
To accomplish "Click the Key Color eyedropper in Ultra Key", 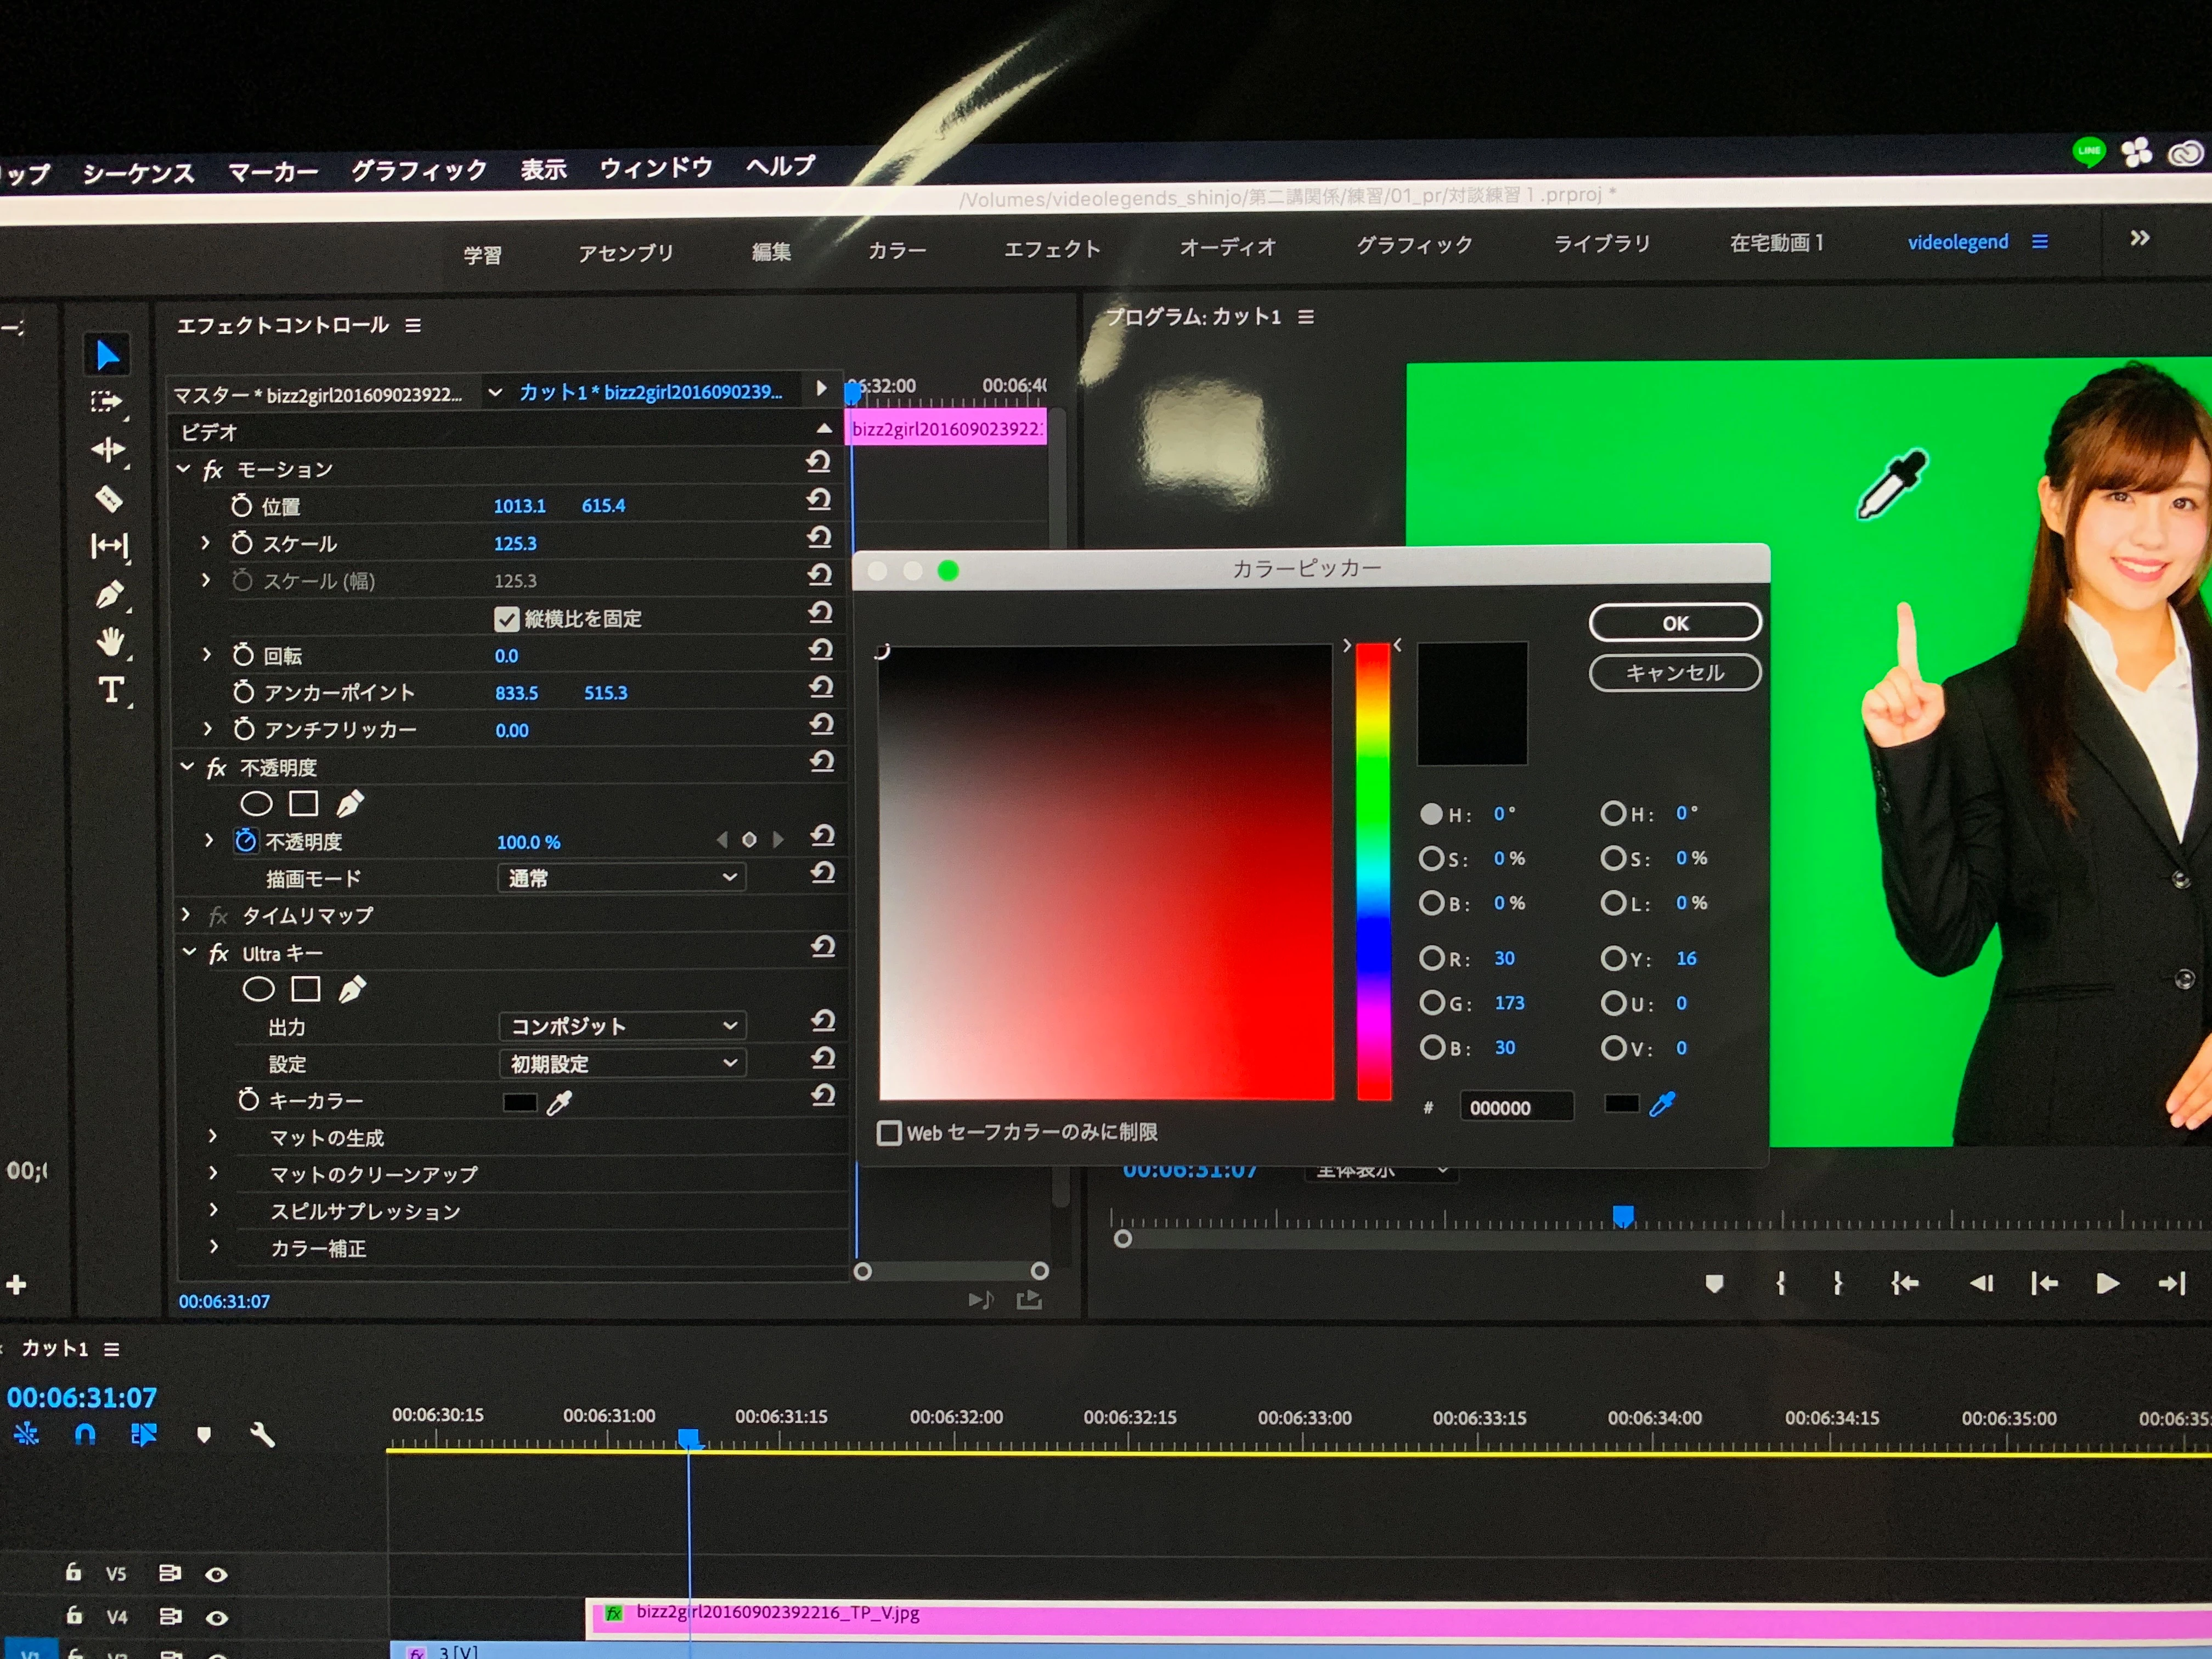I will coord(559,1102).
